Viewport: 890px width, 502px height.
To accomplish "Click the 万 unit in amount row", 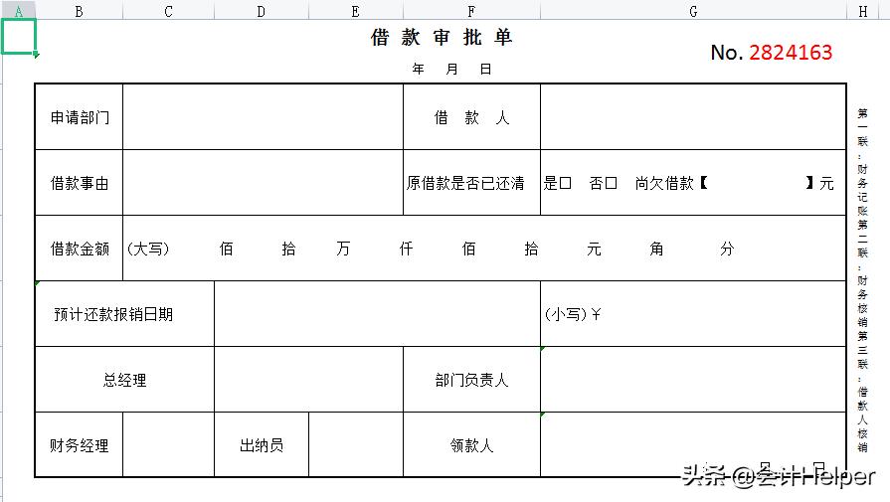I will [x=343, y=249].
